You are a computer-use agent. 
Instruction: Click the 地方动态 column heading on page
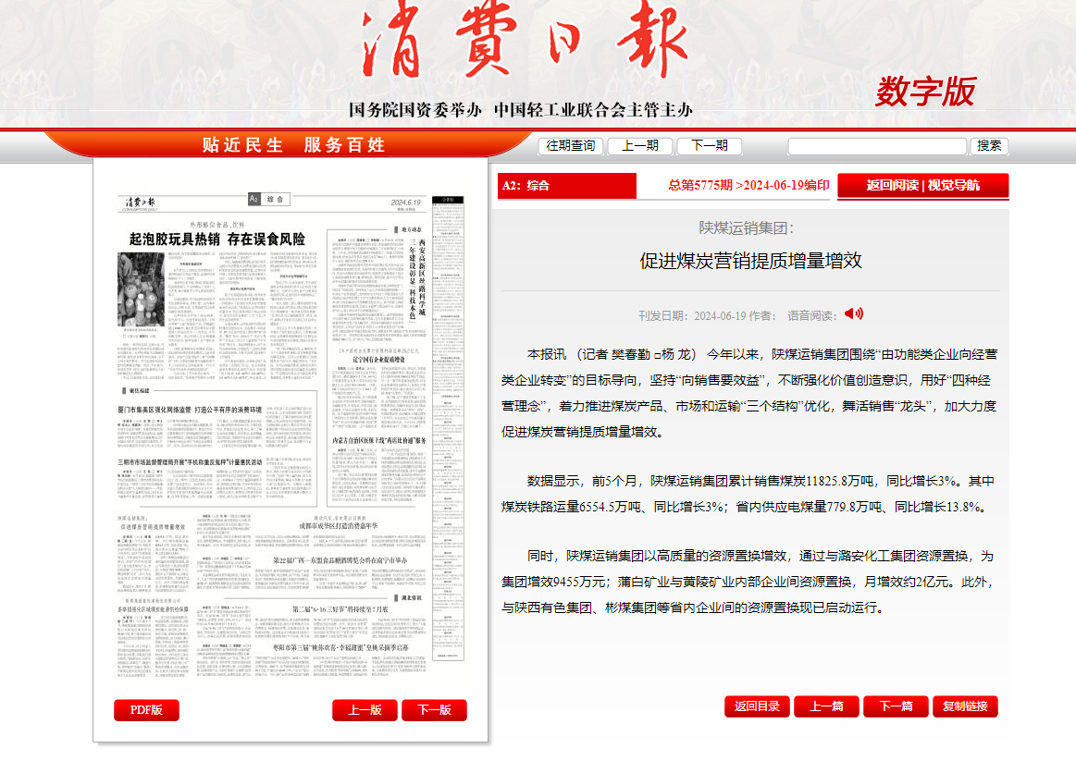click(410, 229)
